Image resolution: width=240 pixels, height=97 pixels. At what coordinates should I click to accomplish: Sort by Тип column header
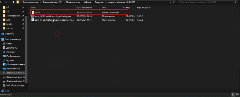pyautogui.click(x=111, y=8)
